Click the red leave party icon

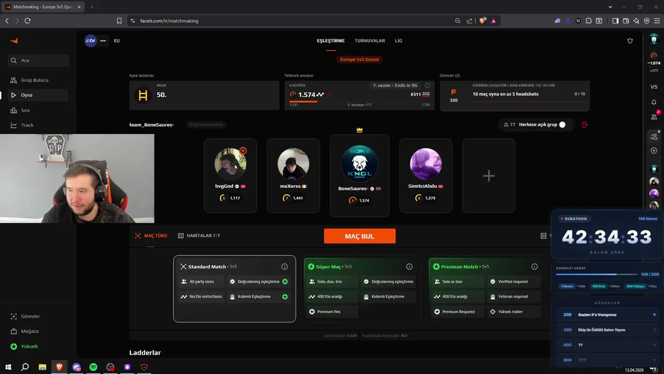[585, 125]
